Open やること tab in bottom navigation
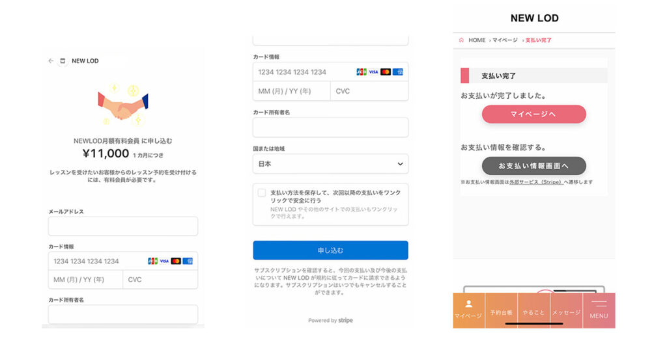The height and width of the screenshot is (350, 667). [x=534, y=310]
